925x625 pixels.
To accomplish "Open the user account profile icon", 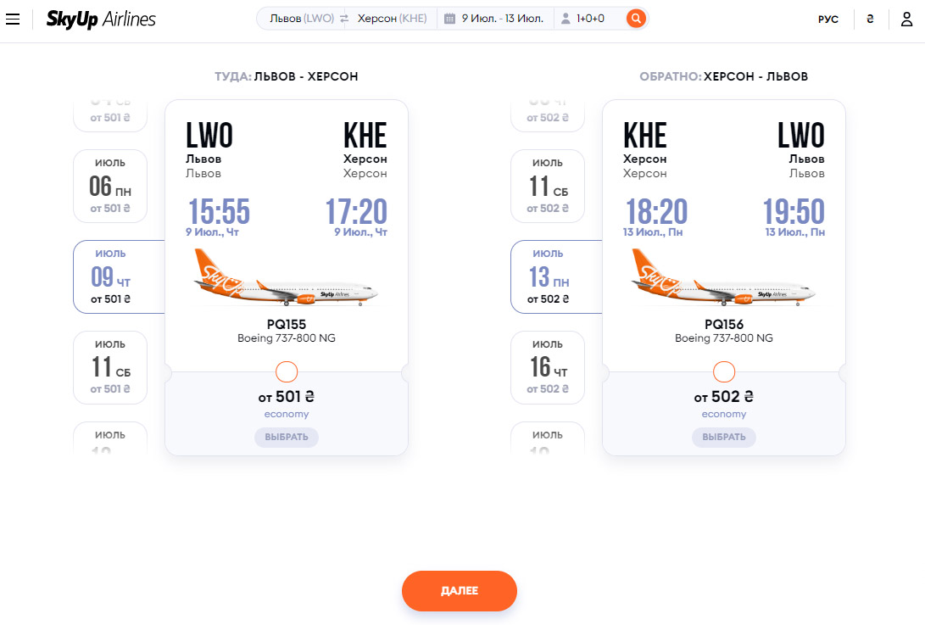I will click(x=906, y=19).
